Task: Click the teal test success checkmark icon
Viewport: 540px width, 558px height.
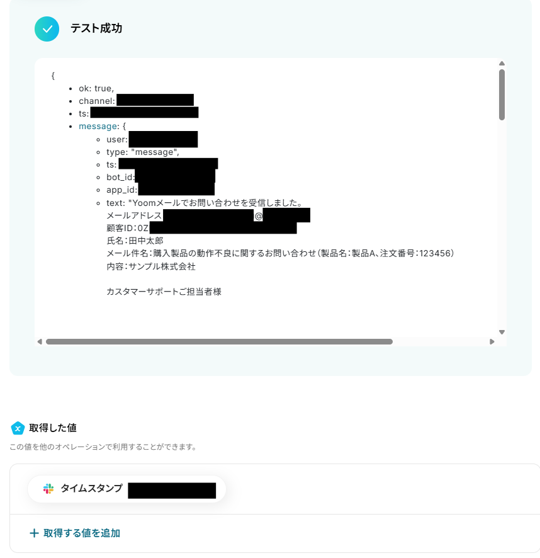Action: point(47,29)
